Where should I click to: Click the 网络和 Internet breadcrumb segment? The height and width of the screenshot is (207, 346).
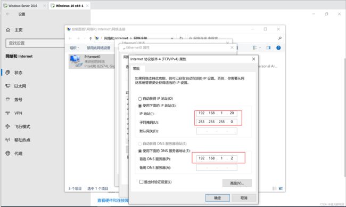pos(116,38)
